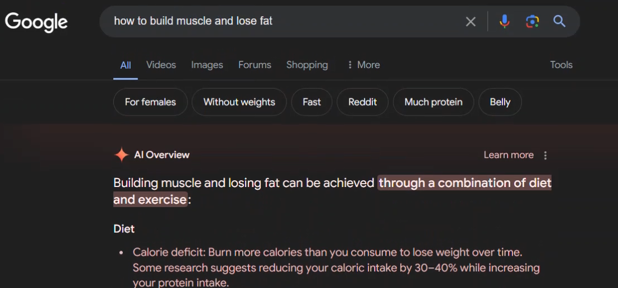Apply the For females filter chip

pos(150,102)
